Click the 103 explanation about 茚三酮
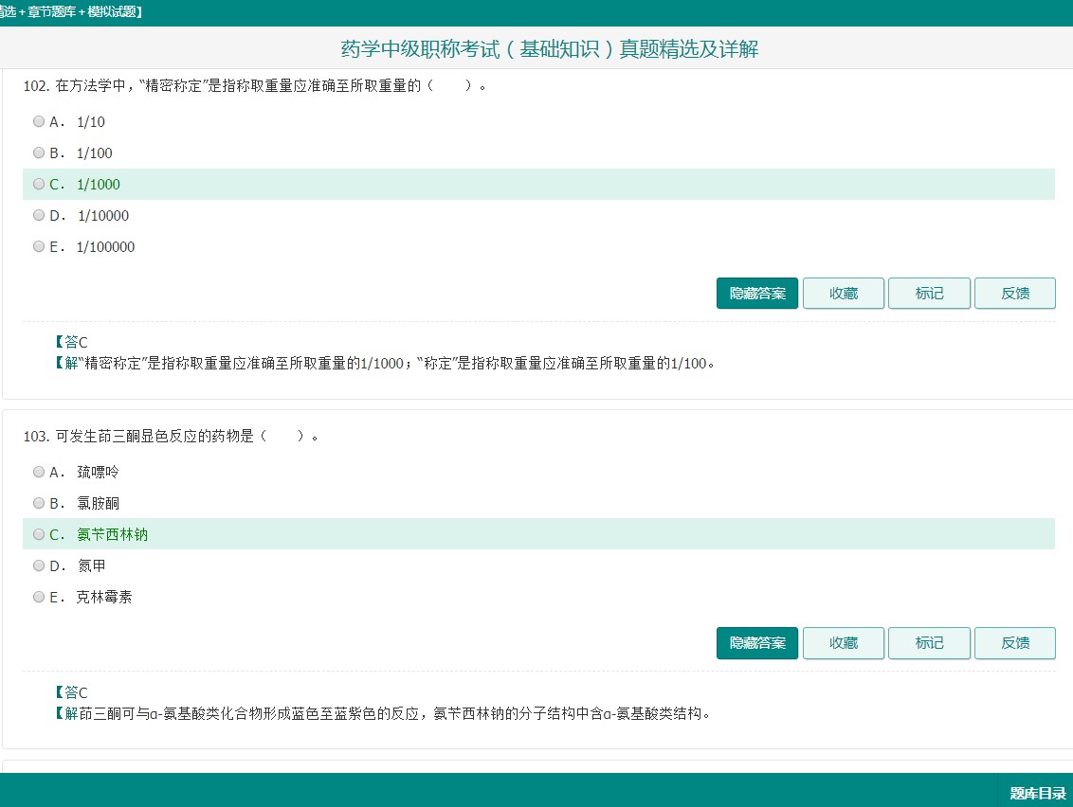The height and width of the screenshot is (807, 1073). 383,713
